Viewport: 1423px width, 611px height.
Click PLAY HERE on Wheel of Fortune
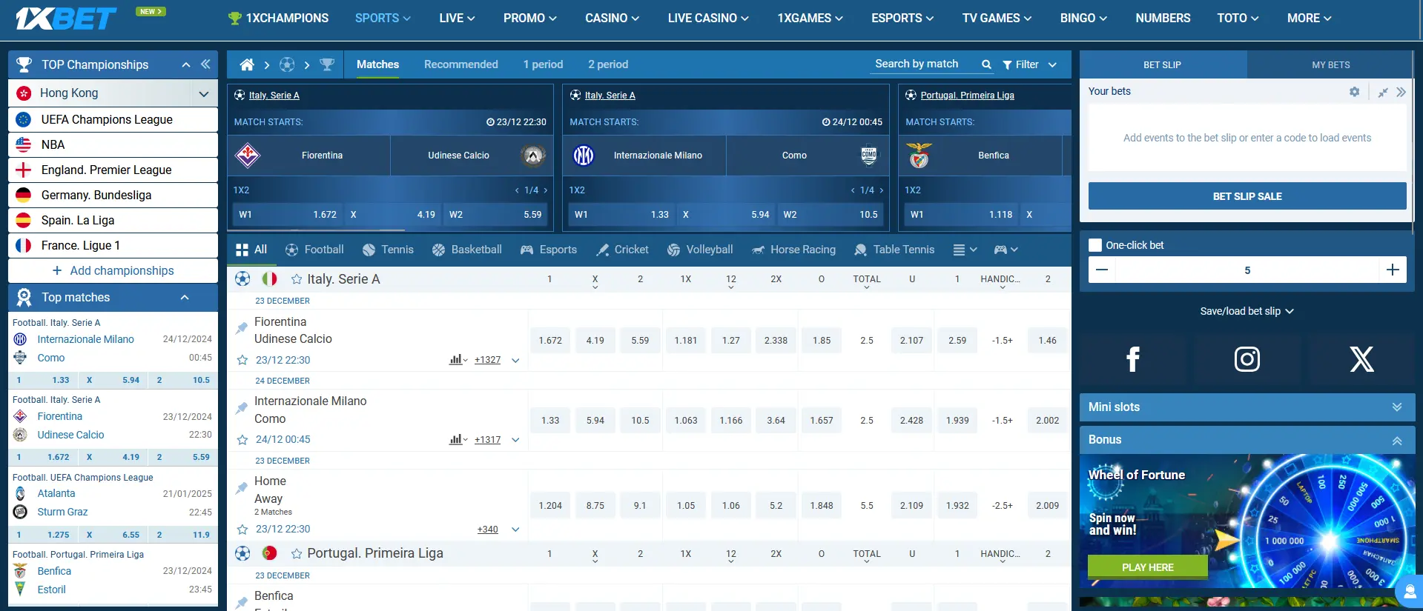(x=1147, y=567)
